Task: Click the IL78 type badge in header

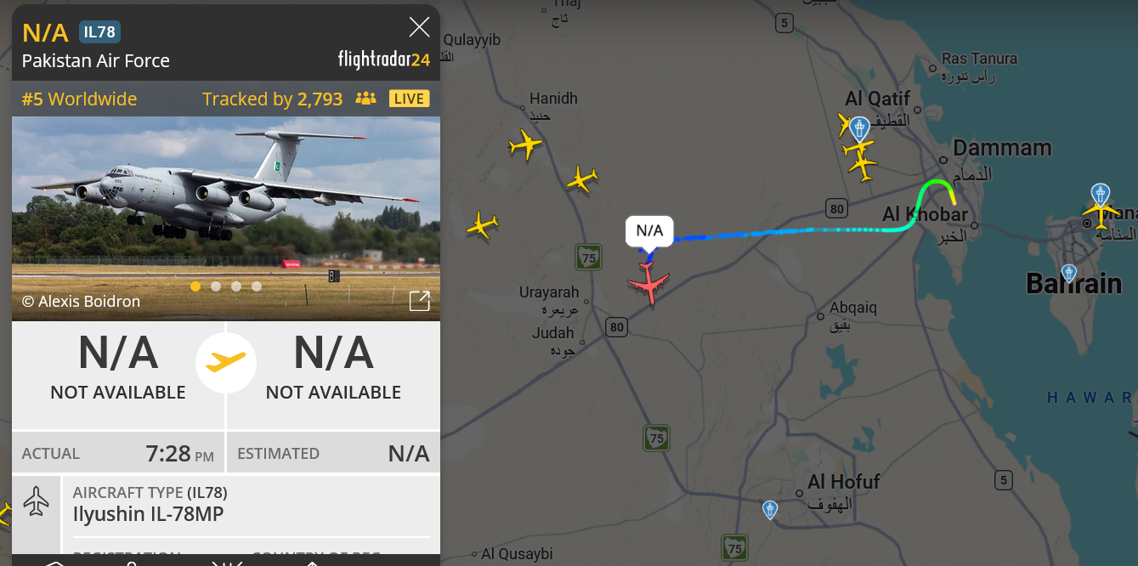Action: tap(99, 32)
